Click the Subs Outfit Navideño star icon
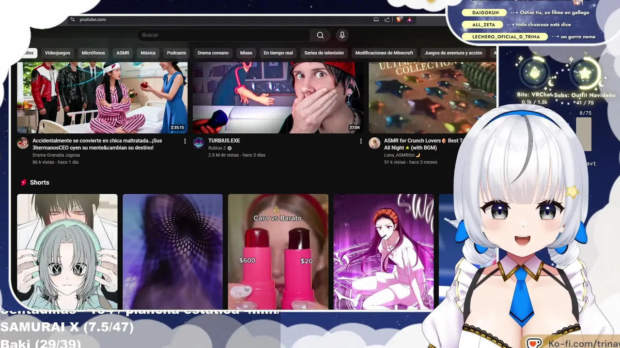 pos(586,73)
